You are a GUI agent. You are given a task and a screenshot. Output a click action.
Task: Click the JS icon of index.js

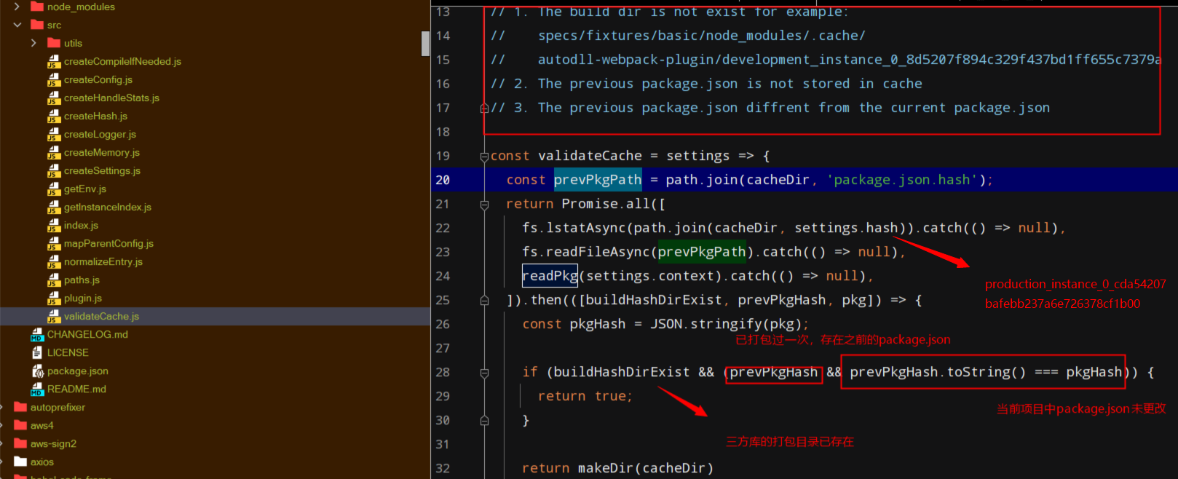[54, 225]
